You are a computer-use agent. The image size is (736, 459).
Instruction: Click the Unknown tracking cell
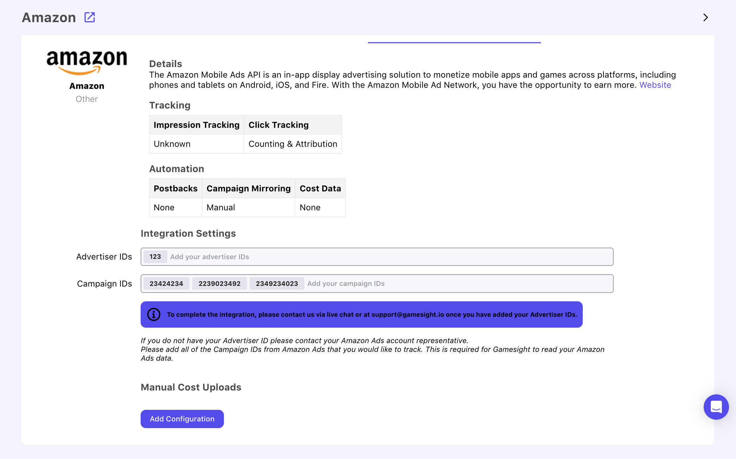pyautogui.click(x=196, y=144)
